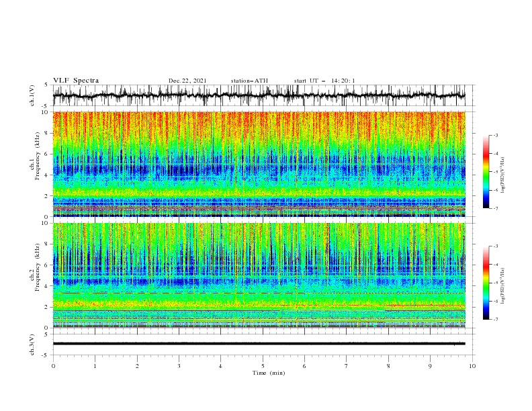The width and height of the screenshot is (532, 411).
Task: Click the ch.3 voltage waveform trace
Action: point(259,344)
